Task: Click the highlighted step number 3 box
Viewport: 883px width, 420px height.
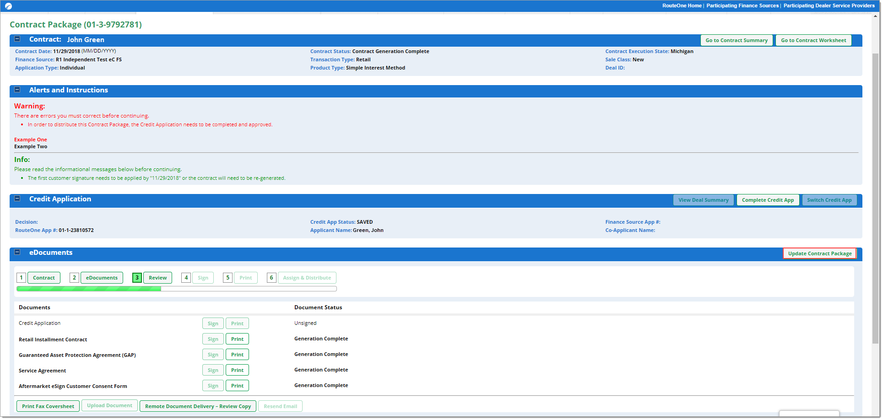Action: pos(137,278)
